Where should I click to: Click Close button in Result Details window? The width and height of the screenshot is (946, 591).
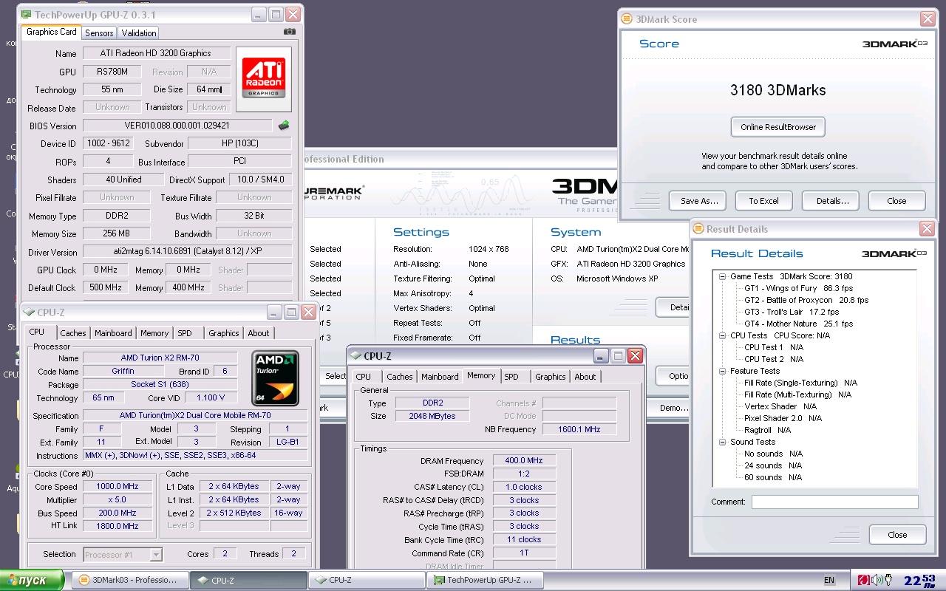[897, 535]
